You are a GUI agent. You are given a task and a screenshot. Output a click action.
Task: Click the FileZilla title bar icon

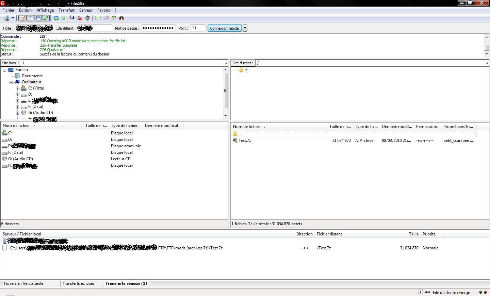point(3,3)
